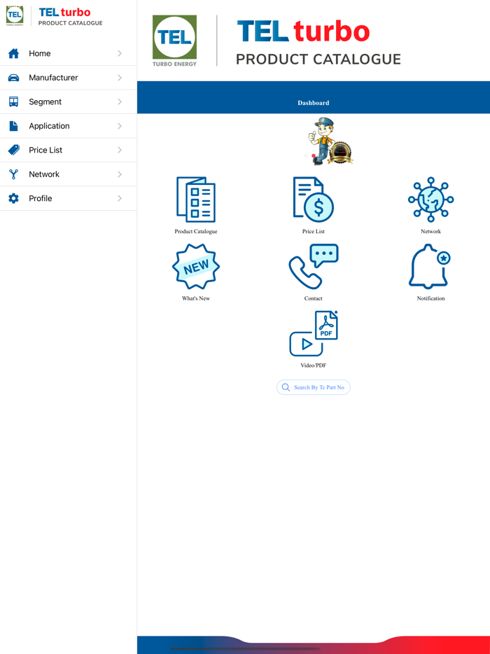Click the 'Price List' label under dashboard icon
490x654 pixels.
coord(314,232)
